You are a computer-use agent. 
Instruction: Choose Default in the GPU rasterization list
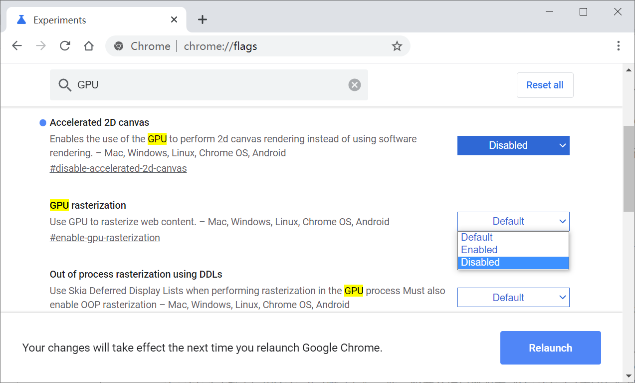pyautogui.click(x=513, y=237)
